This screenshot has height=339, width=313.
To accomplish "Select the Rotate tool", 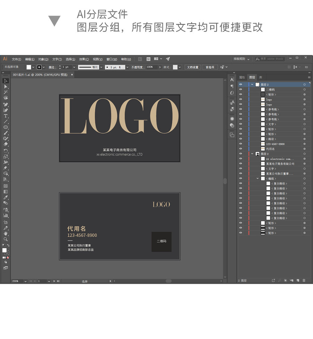I will tap(6, 151).
